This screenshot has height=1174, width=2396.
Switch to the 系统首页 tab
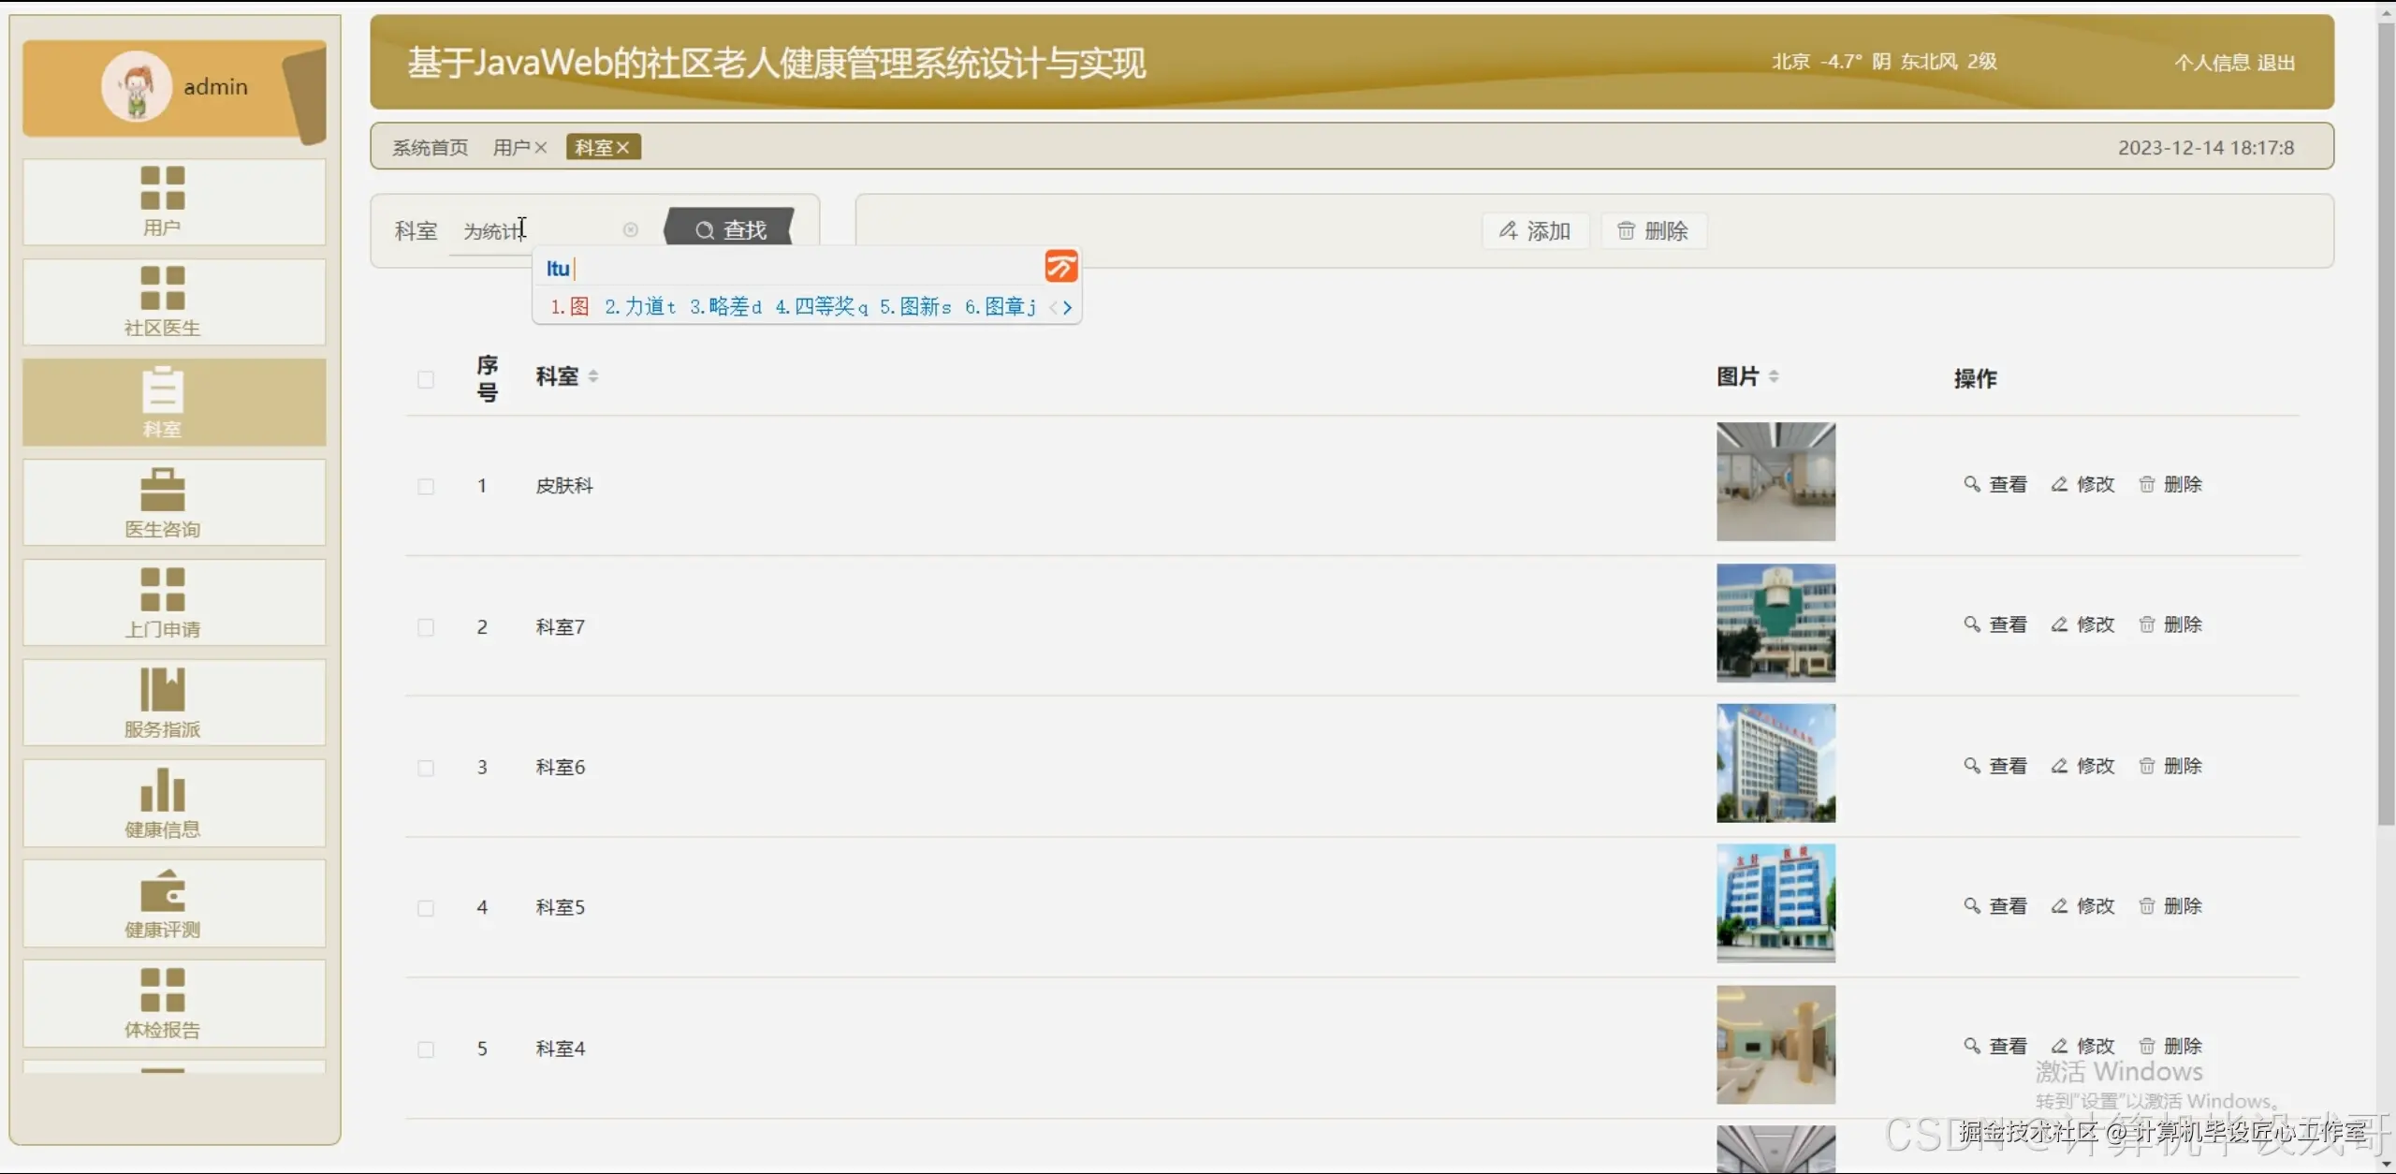point(430,148)
